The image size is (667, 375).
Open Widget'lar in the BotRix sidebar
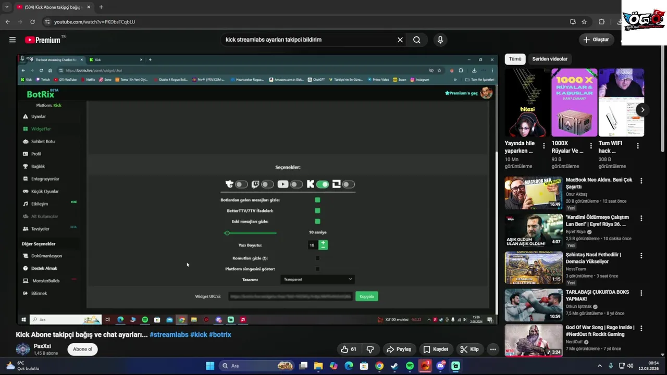(41, 129)
